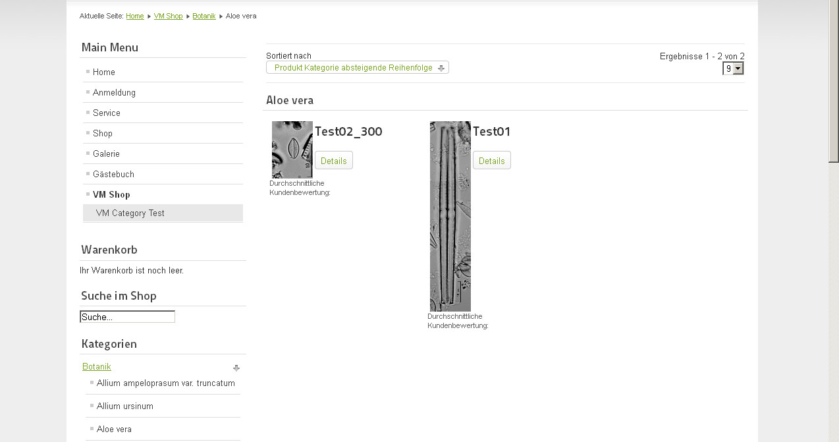Viewport: 839px width, 442px height.
Task: Click the Test01 product thumbnail
Action: pos(450,216)
